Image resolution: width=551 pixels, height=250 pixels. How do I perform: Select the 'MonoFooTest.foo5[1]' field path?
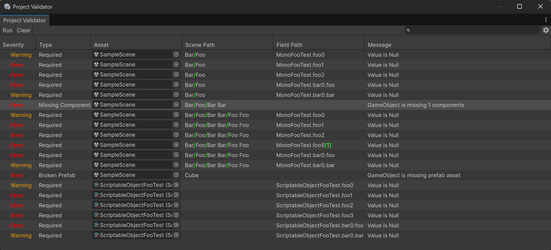click(304, 145)
